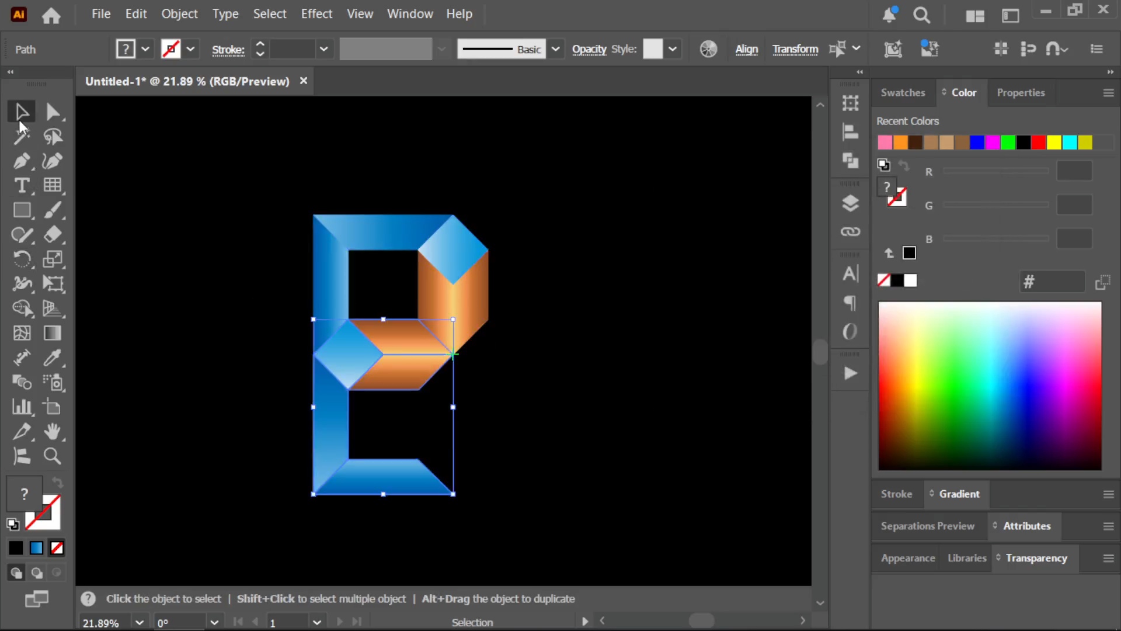
Task: Toggle Gradient fill mode button
Action: (36, 548)
